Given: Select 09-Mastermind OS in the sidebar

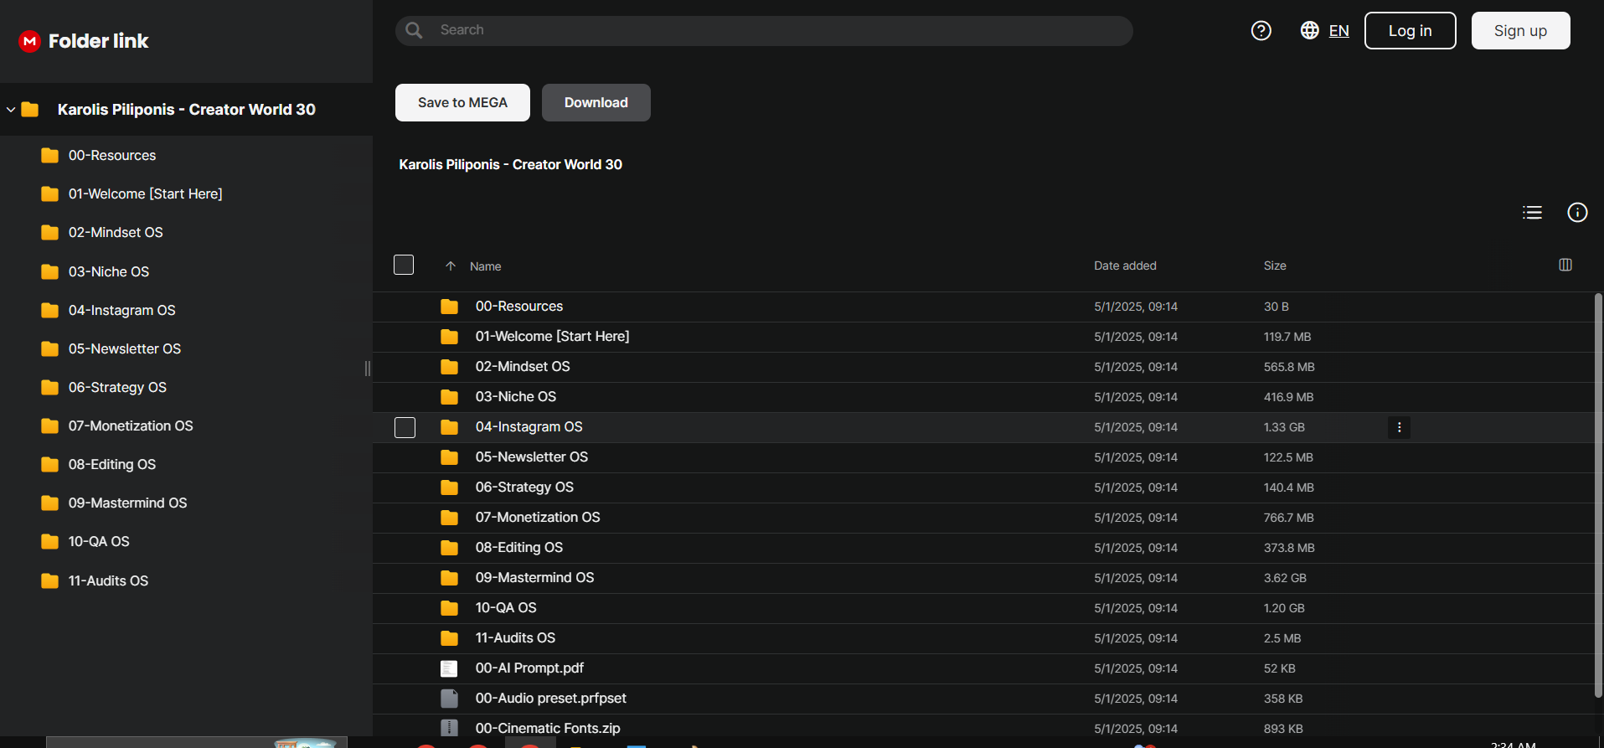Looking at the screenshot, I should [x=127, y=503].
